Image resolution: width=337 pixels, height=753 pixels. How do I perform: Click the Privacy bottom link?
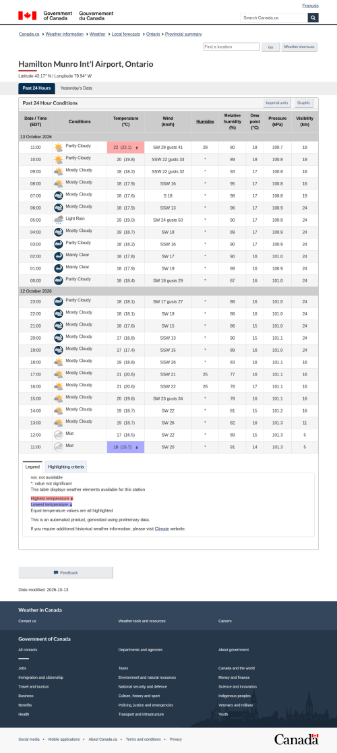pyautogui.click(x=176, y=739)
